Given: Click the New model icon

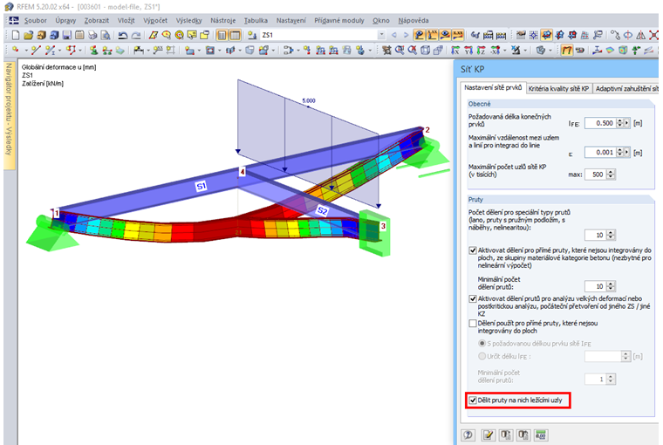Looking at the screenshot, I should [x=15, y=35].
